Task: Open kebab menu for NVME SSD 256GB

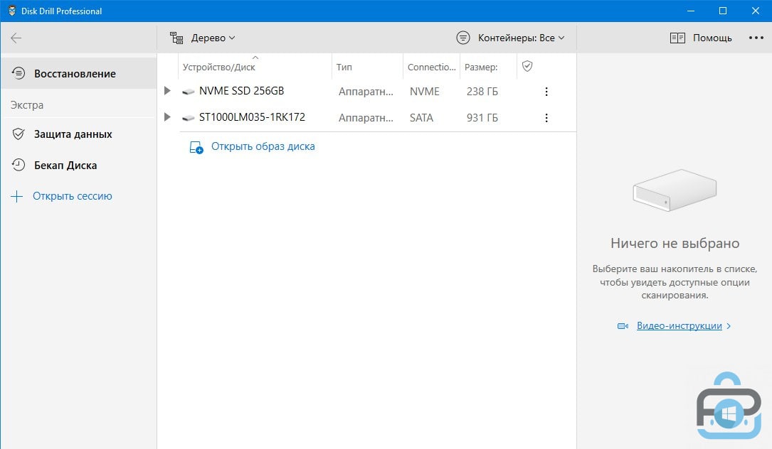Action: coord(546,92)
